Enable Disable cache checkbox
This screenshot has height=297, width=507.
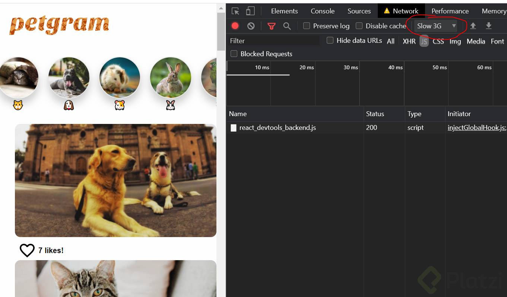point(359,26)
